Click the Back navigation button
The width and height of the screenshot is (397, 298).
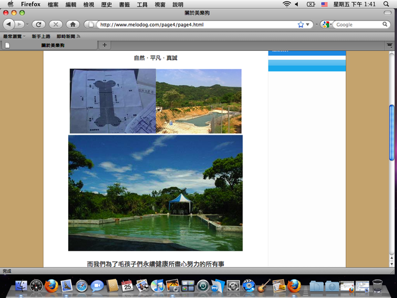[10, 24]
